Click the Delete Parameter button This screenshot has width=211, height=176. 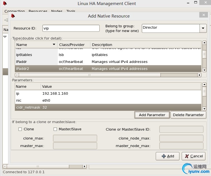[188, 115]
